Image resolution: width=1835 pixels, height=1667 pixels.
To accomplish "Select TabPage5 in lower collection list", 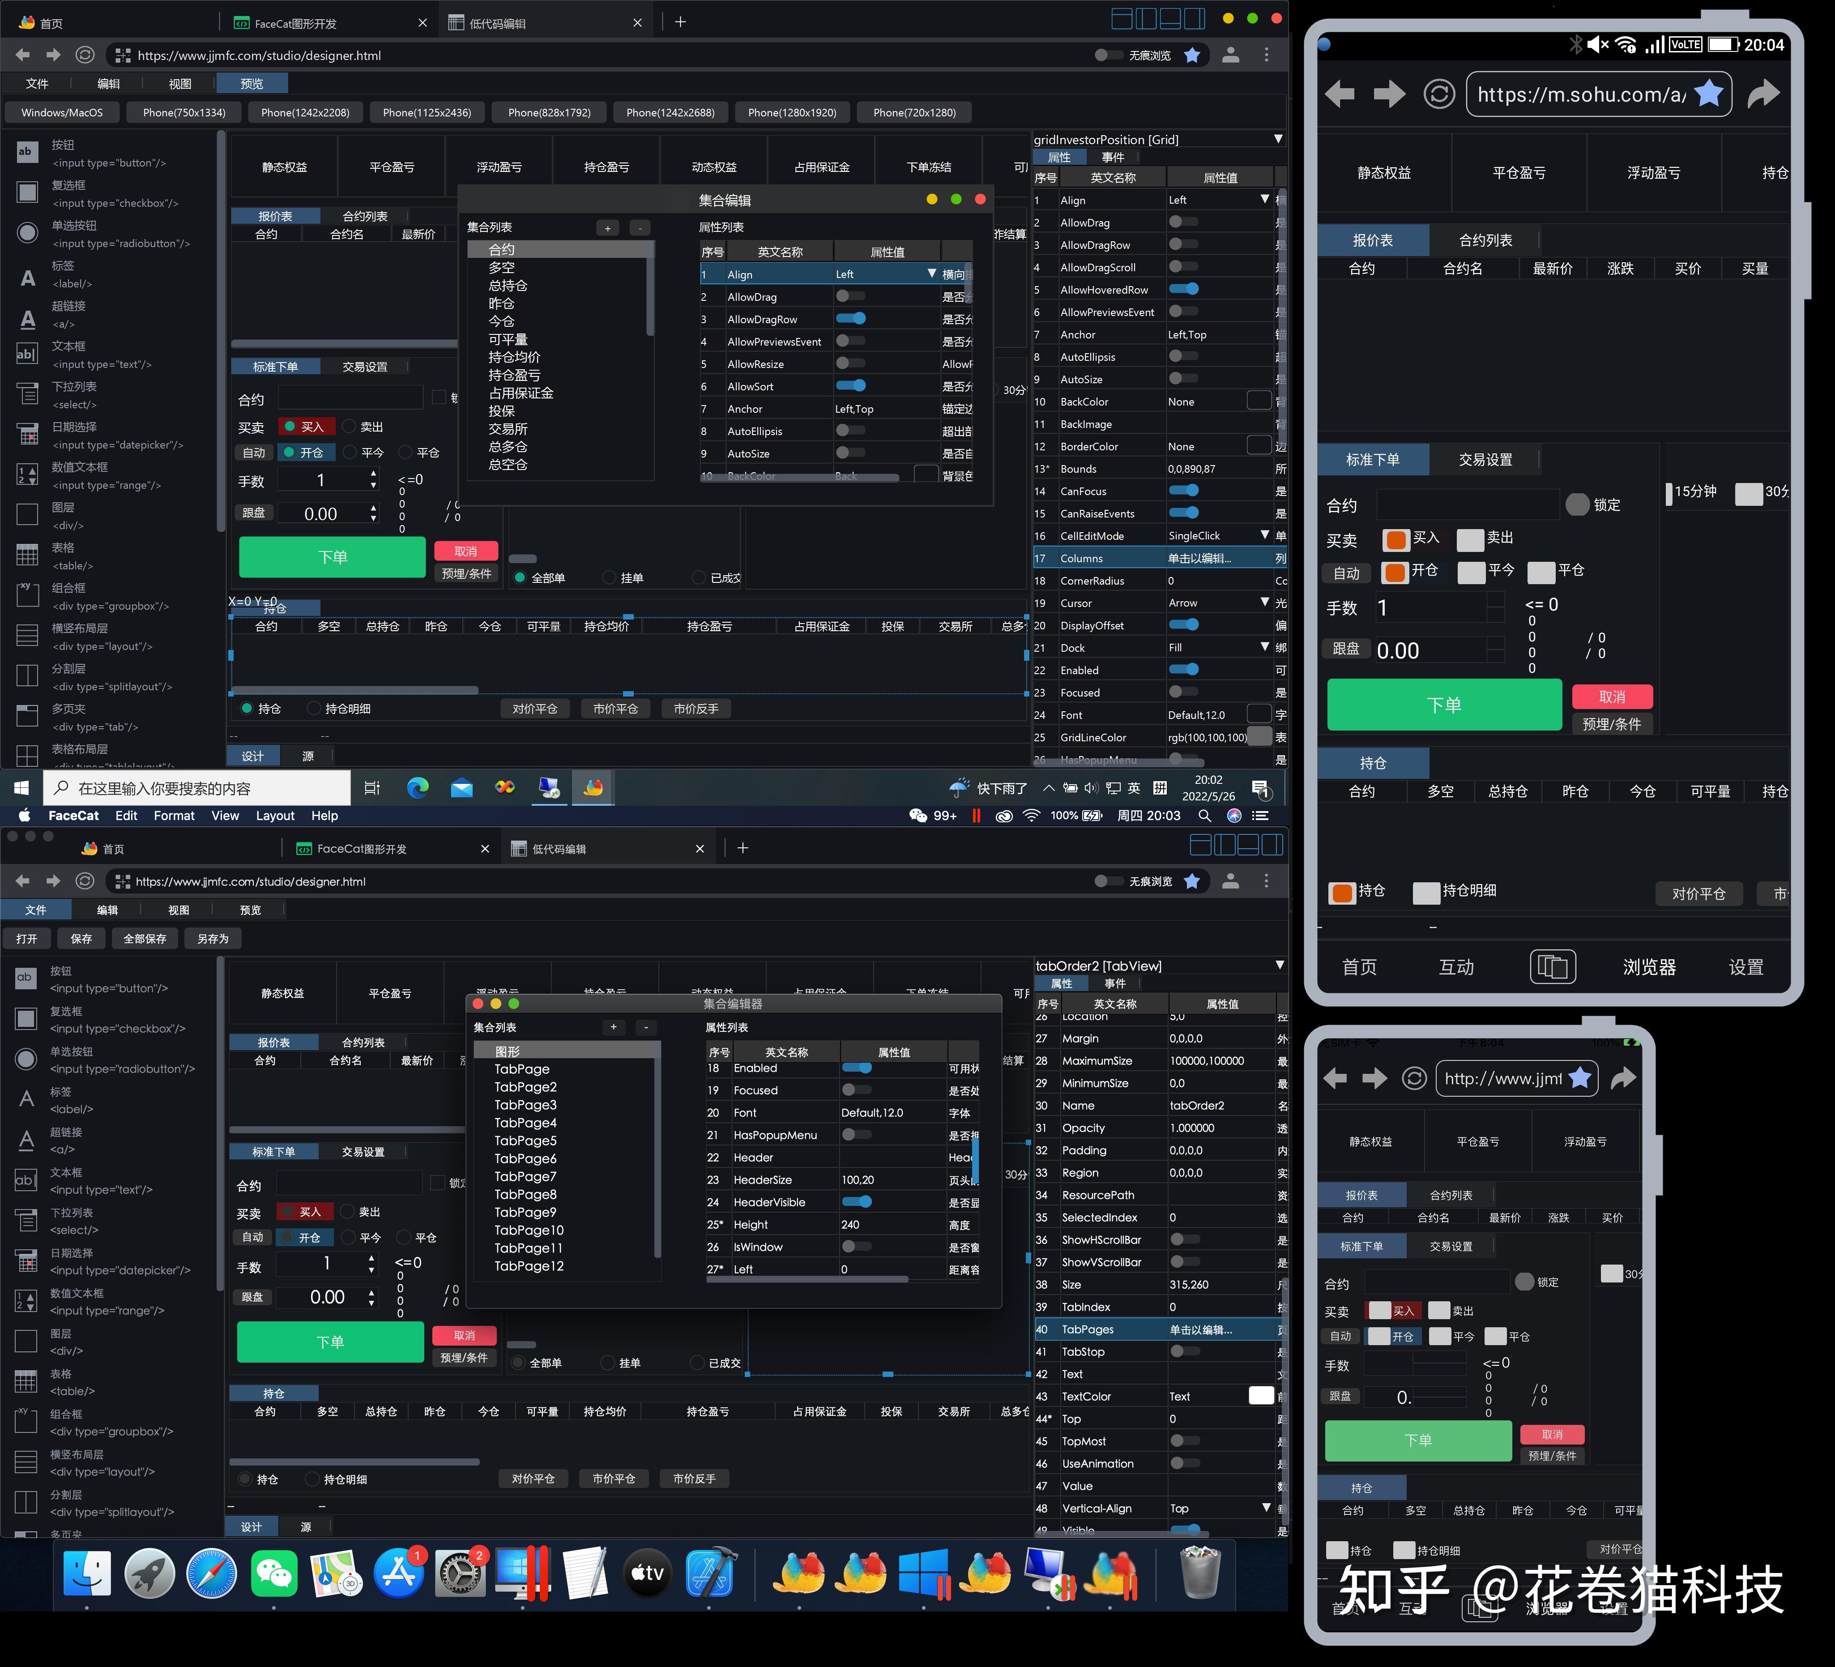I will (525, 1141).
